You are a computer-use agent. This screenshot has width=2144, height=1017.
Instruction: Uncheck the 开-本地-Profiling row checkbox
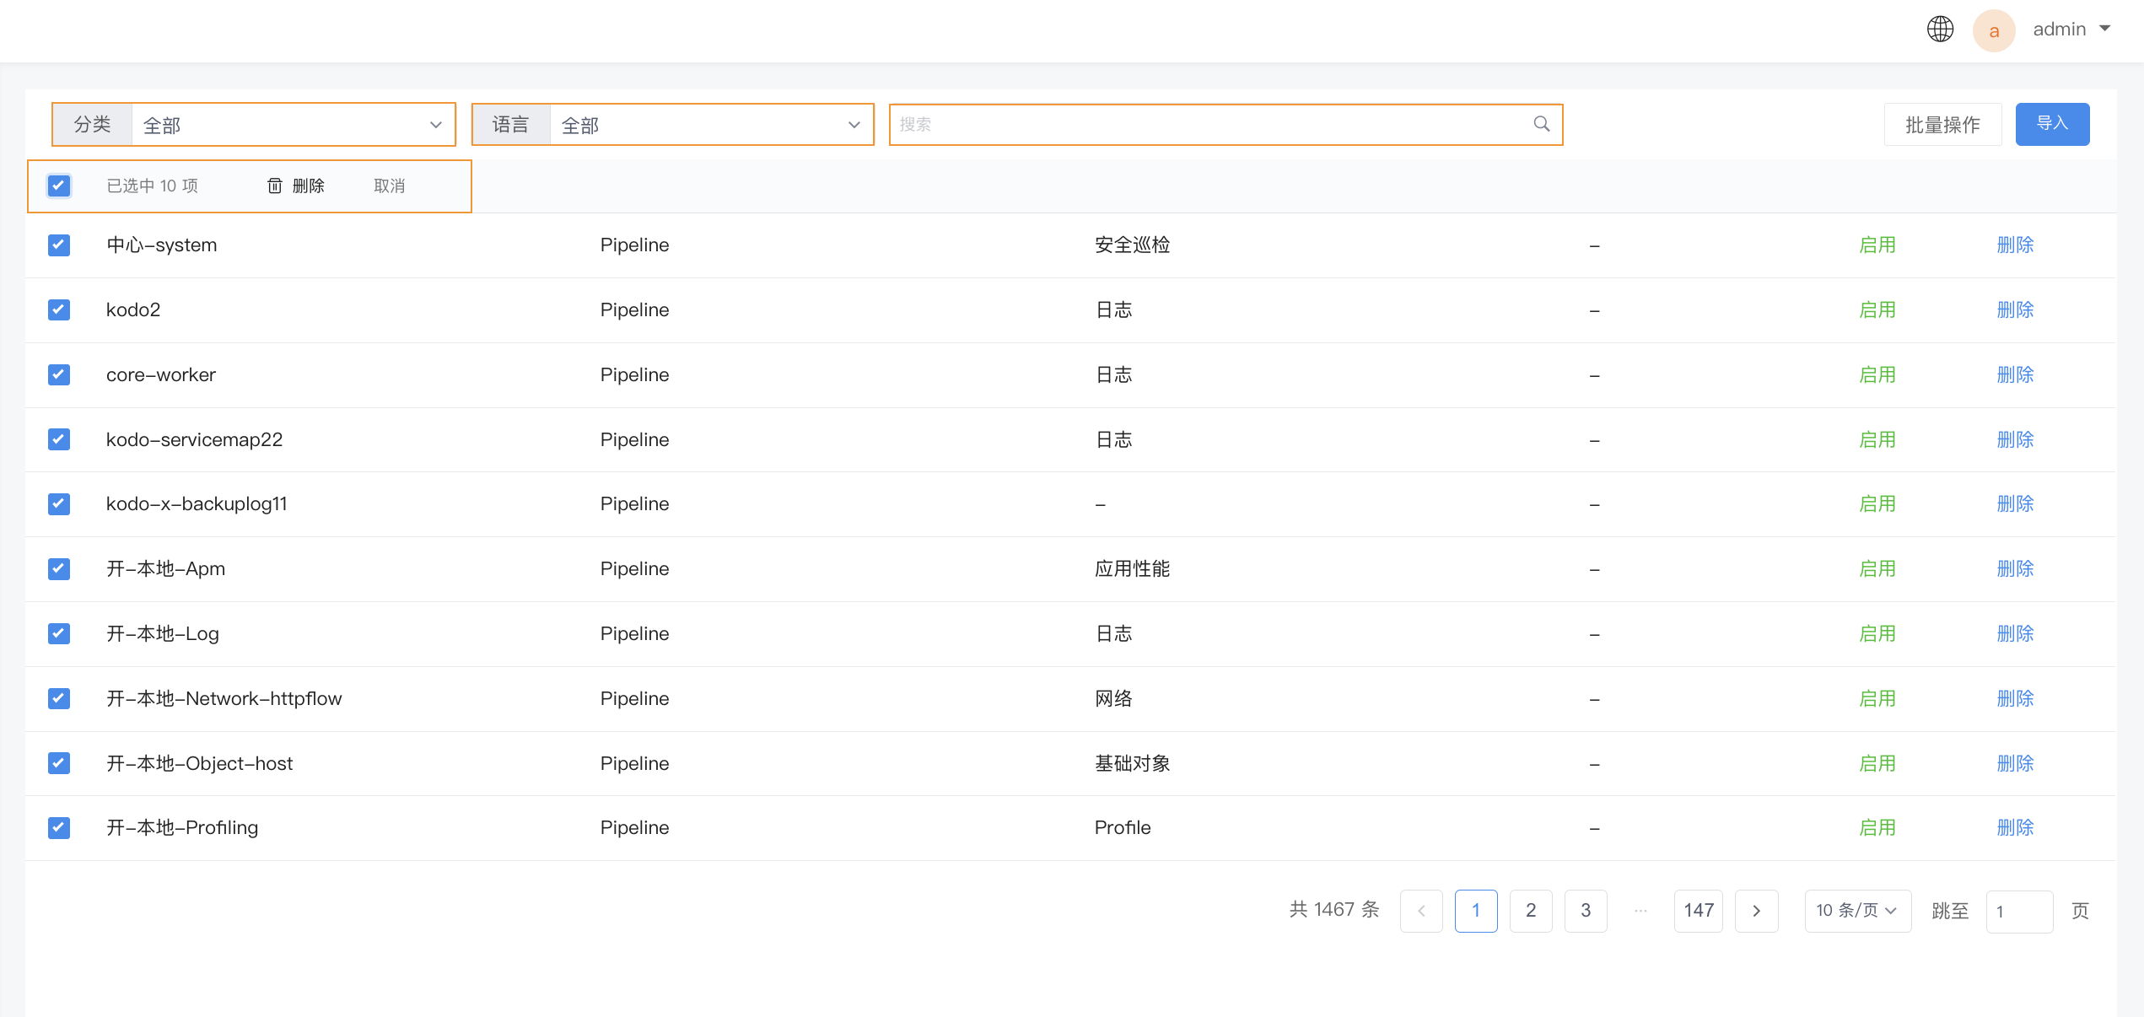59,828
